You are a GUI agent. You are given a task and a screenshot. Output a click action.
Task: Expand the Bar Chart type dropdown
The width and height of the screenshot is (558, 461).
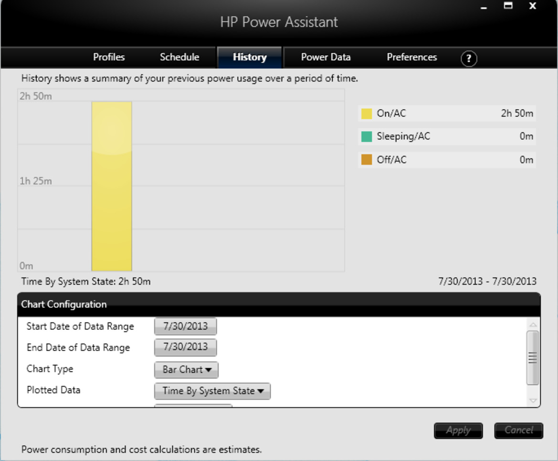pos(187,369)
